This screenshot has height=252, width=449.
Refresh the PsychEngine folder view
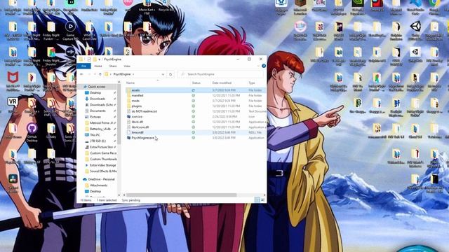click(170, 74)
